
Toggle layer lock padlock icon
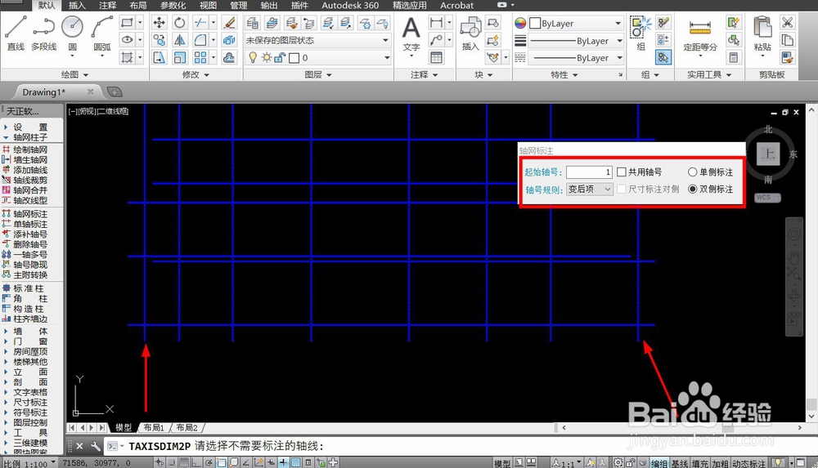pyautogui.click(x=280, y=57)
